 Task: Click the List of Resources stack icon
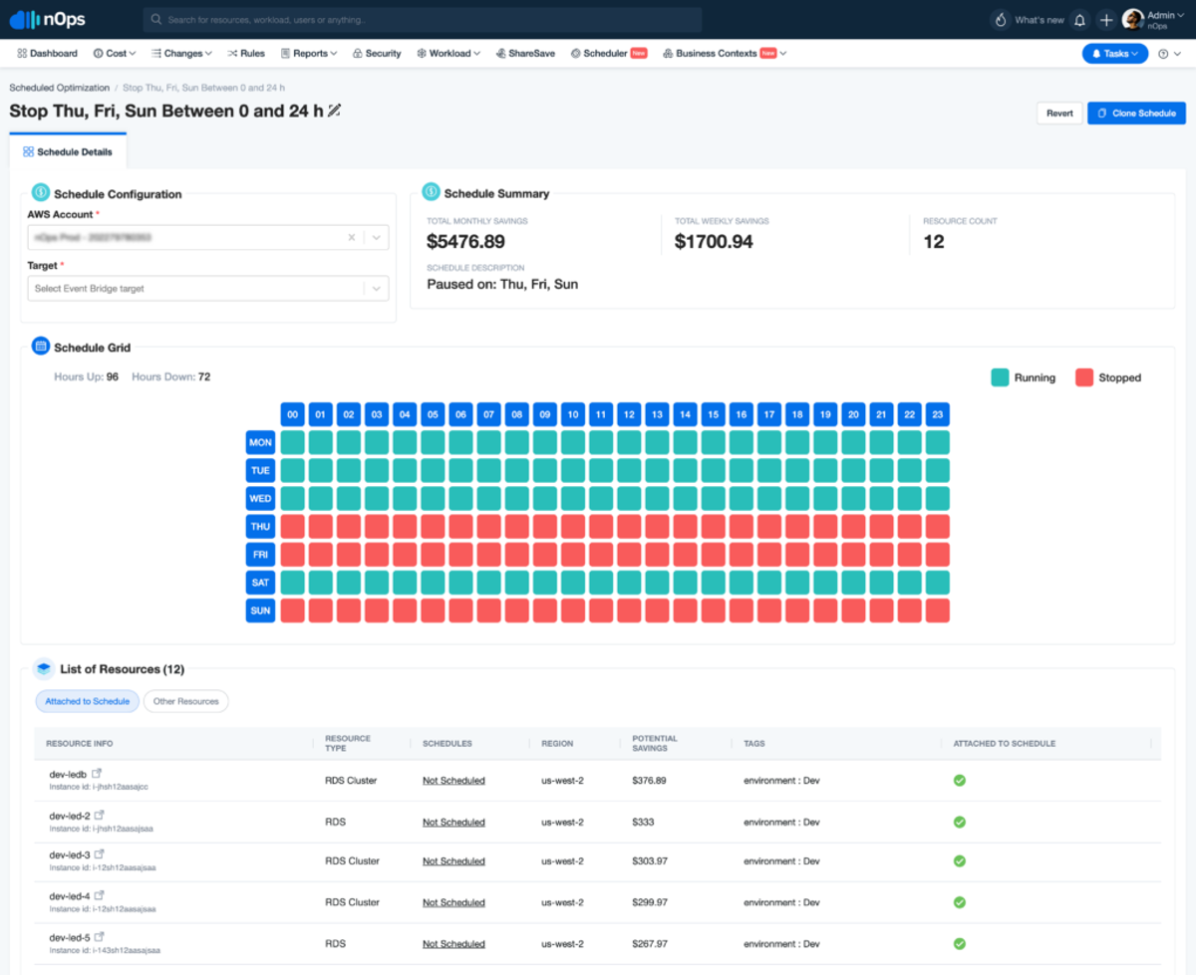tap(43, 668)
